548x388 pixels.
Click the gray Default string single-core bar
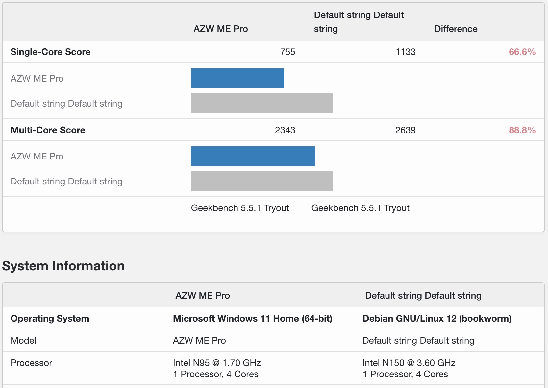(x=262, y=103)
